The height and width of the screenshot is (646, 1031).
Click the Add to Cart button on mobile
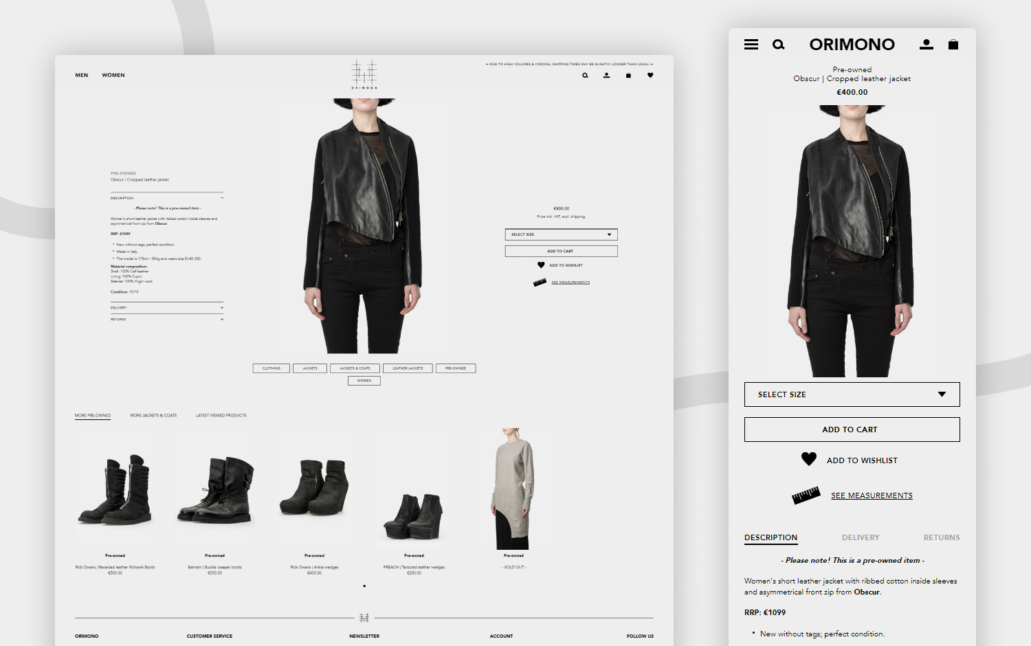[x=852, y=429]
